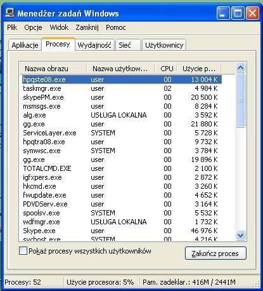Open the Opcje menu
This screenshot has width=263, height=291.
coord(33,27)
